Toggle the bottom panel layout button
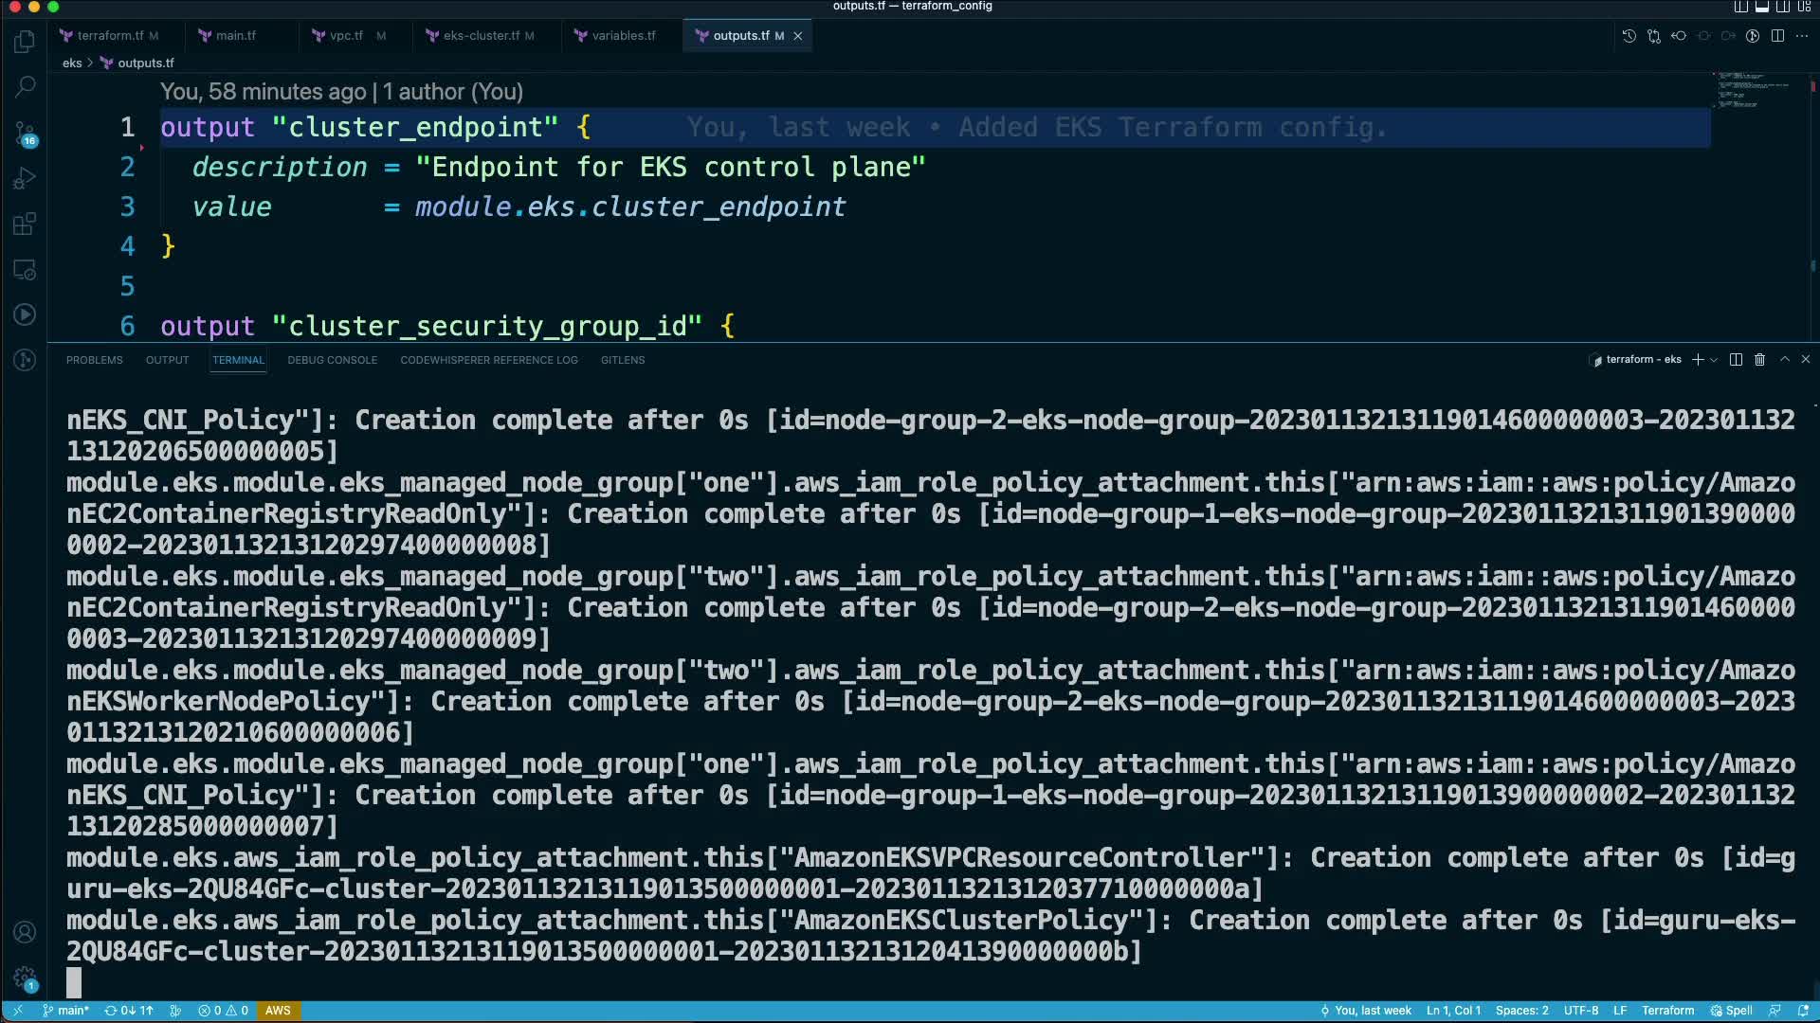1820x1023 pixels. coord(1762,7)
